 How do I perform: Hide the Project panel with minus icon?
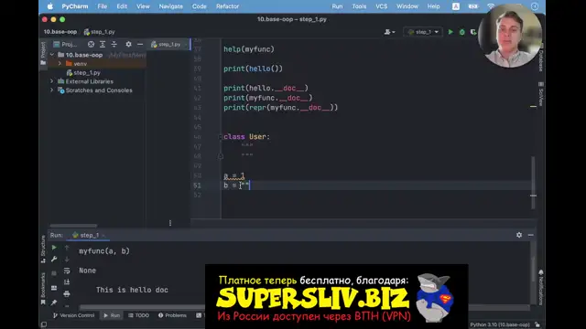[140, 45]
